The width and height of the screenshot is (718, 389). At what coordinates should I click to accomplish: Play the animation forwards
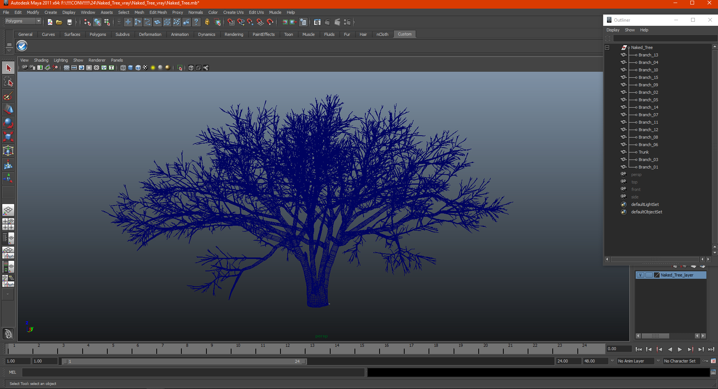tap(680, 349)
